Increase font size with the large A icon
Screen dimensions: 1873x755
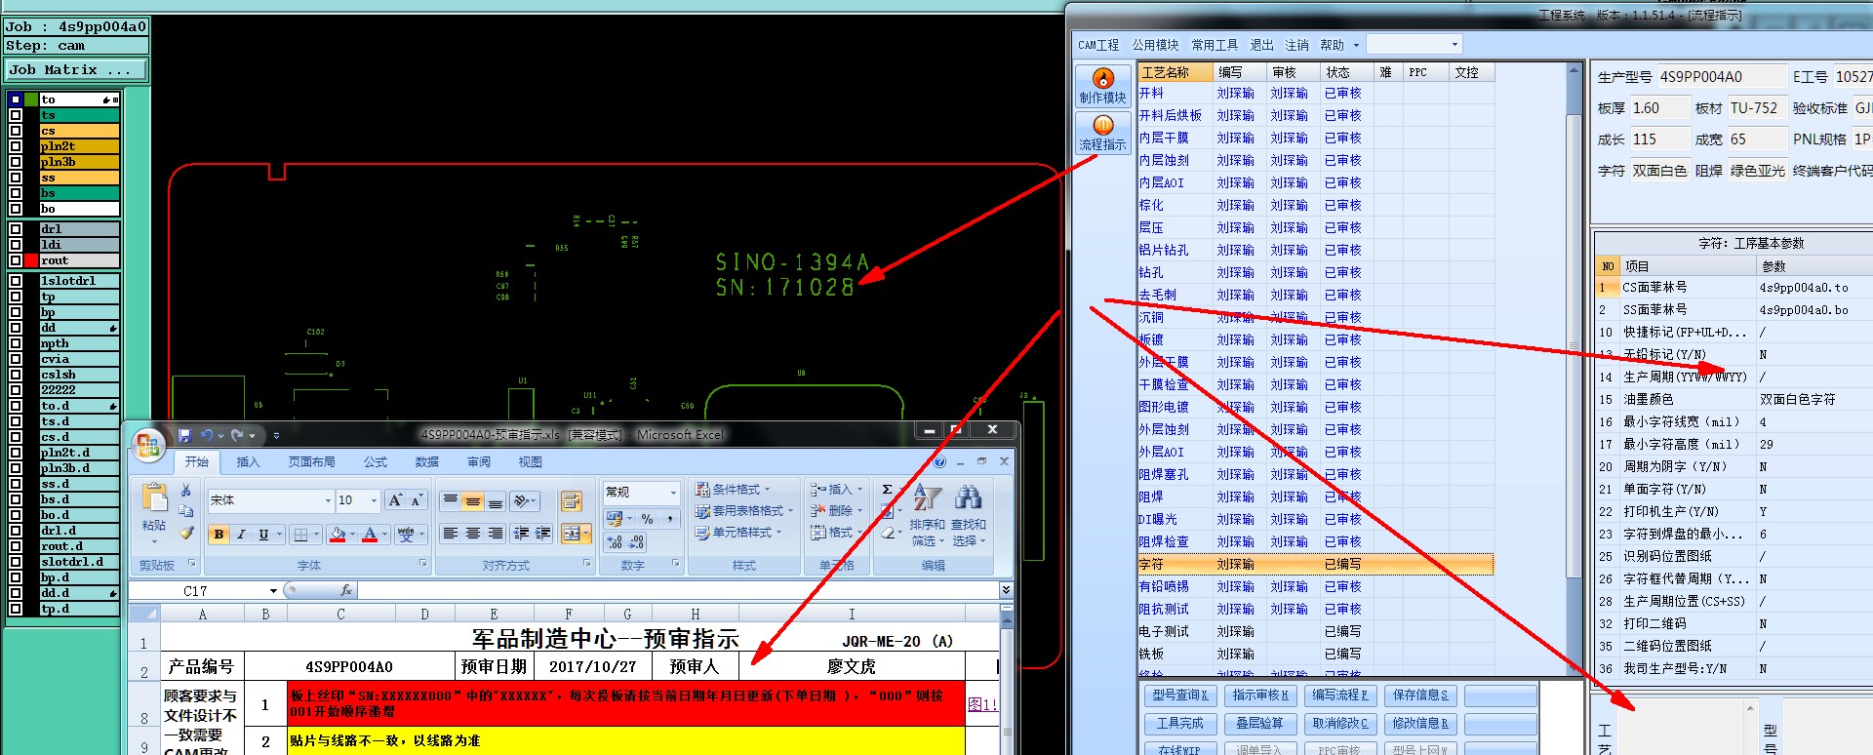[395, 500]
